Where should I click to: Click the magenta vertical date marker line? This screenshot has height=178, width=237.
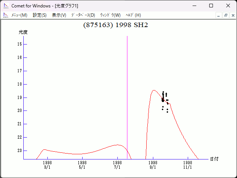127,97
